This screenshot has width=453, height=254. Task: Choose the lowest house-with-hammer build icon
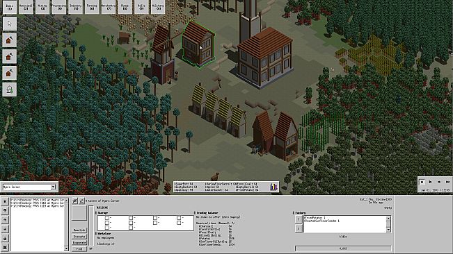pyautogui.click(x=10, y=73)
